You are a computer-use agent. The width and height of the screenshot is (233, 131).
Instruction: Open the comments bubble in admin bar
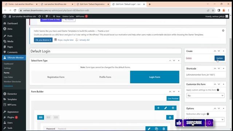(x=48, y=16)
